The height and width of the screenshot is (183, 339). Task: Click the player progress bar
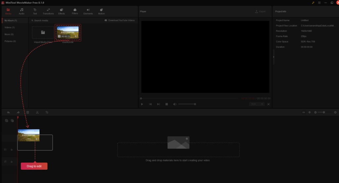189,98
